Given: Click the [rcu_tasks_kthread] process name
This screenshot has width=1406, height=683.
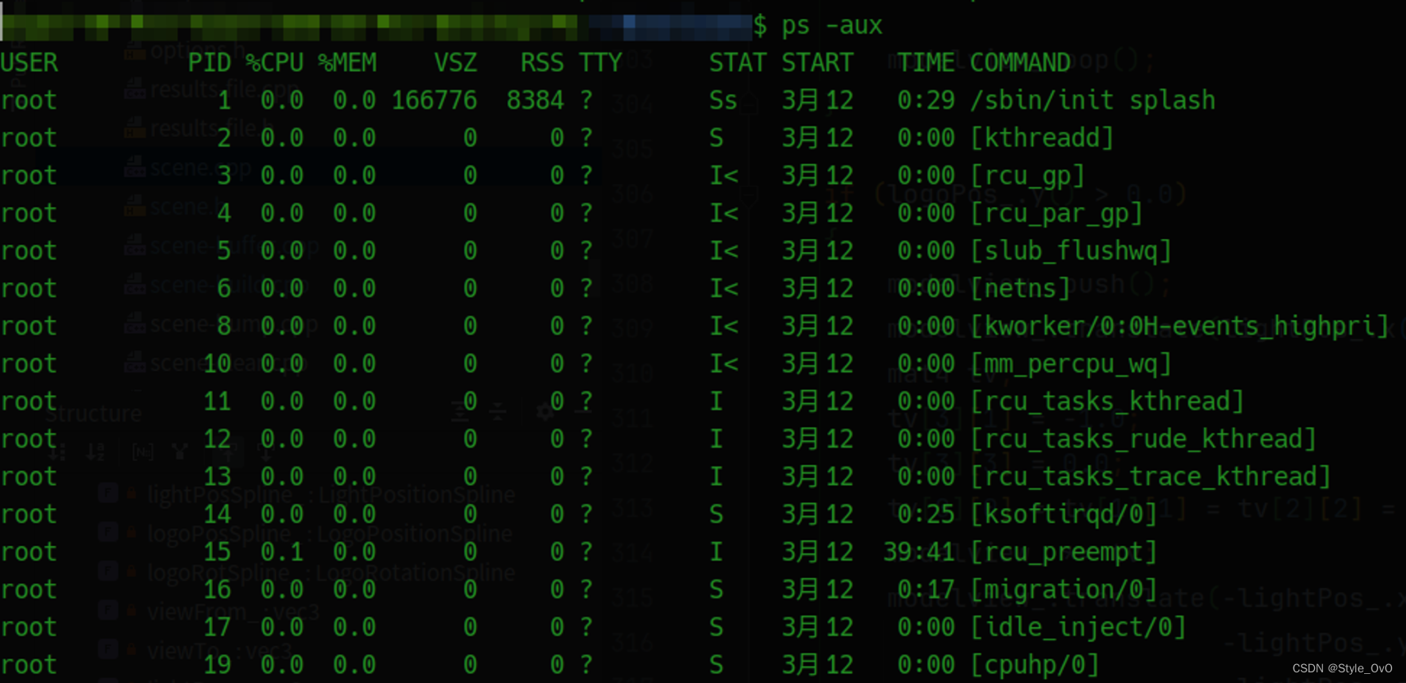Looking at the screenshot, I should click(x=1107, y=402).
